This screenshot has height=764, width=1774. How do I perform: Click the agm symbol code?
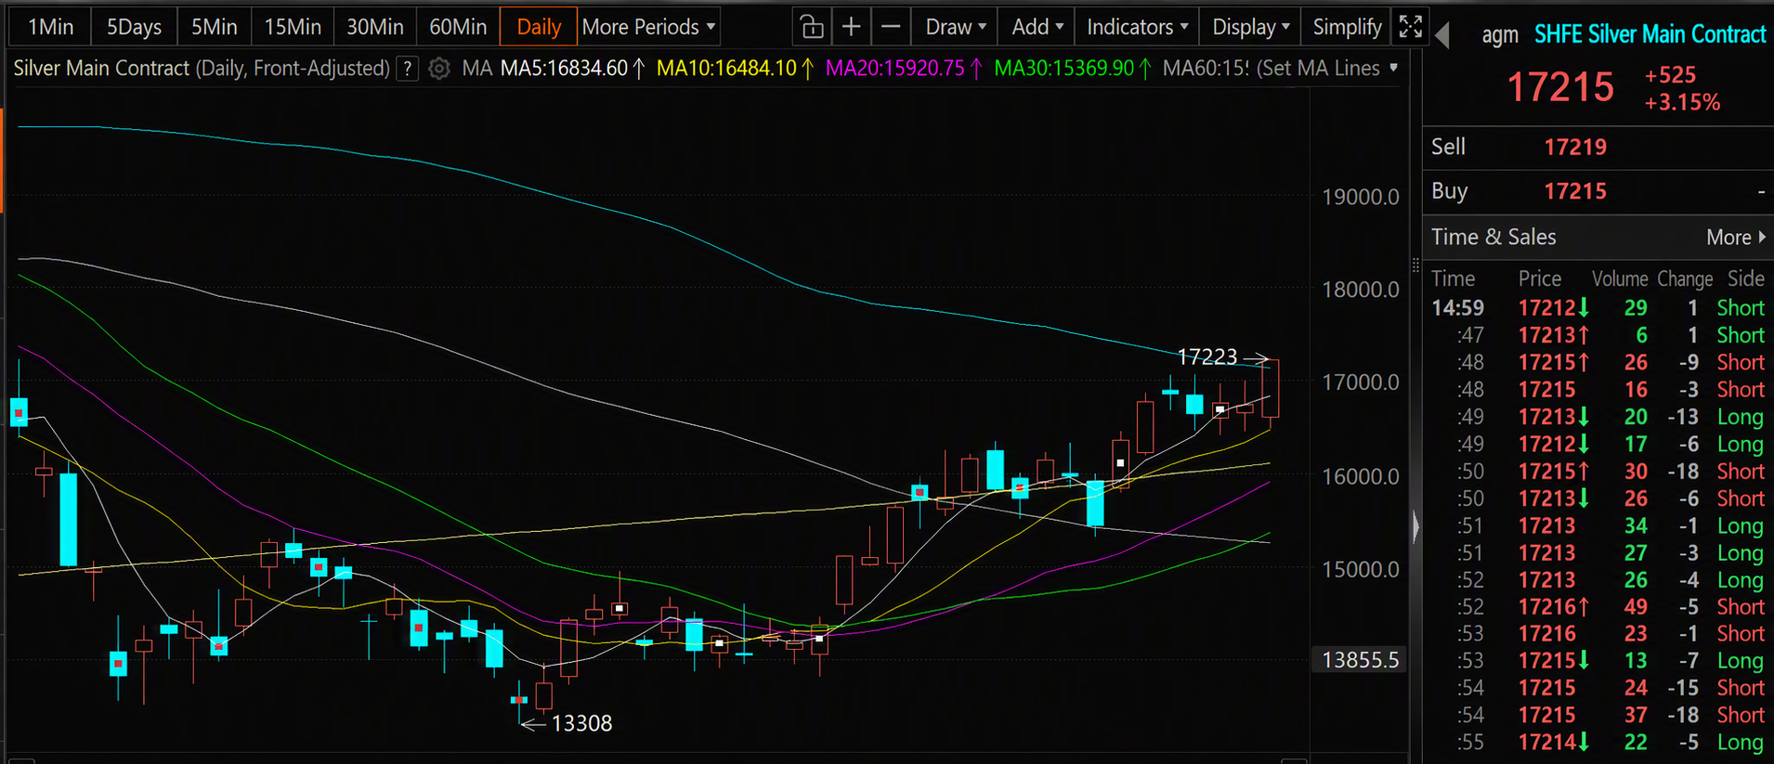1500,35
